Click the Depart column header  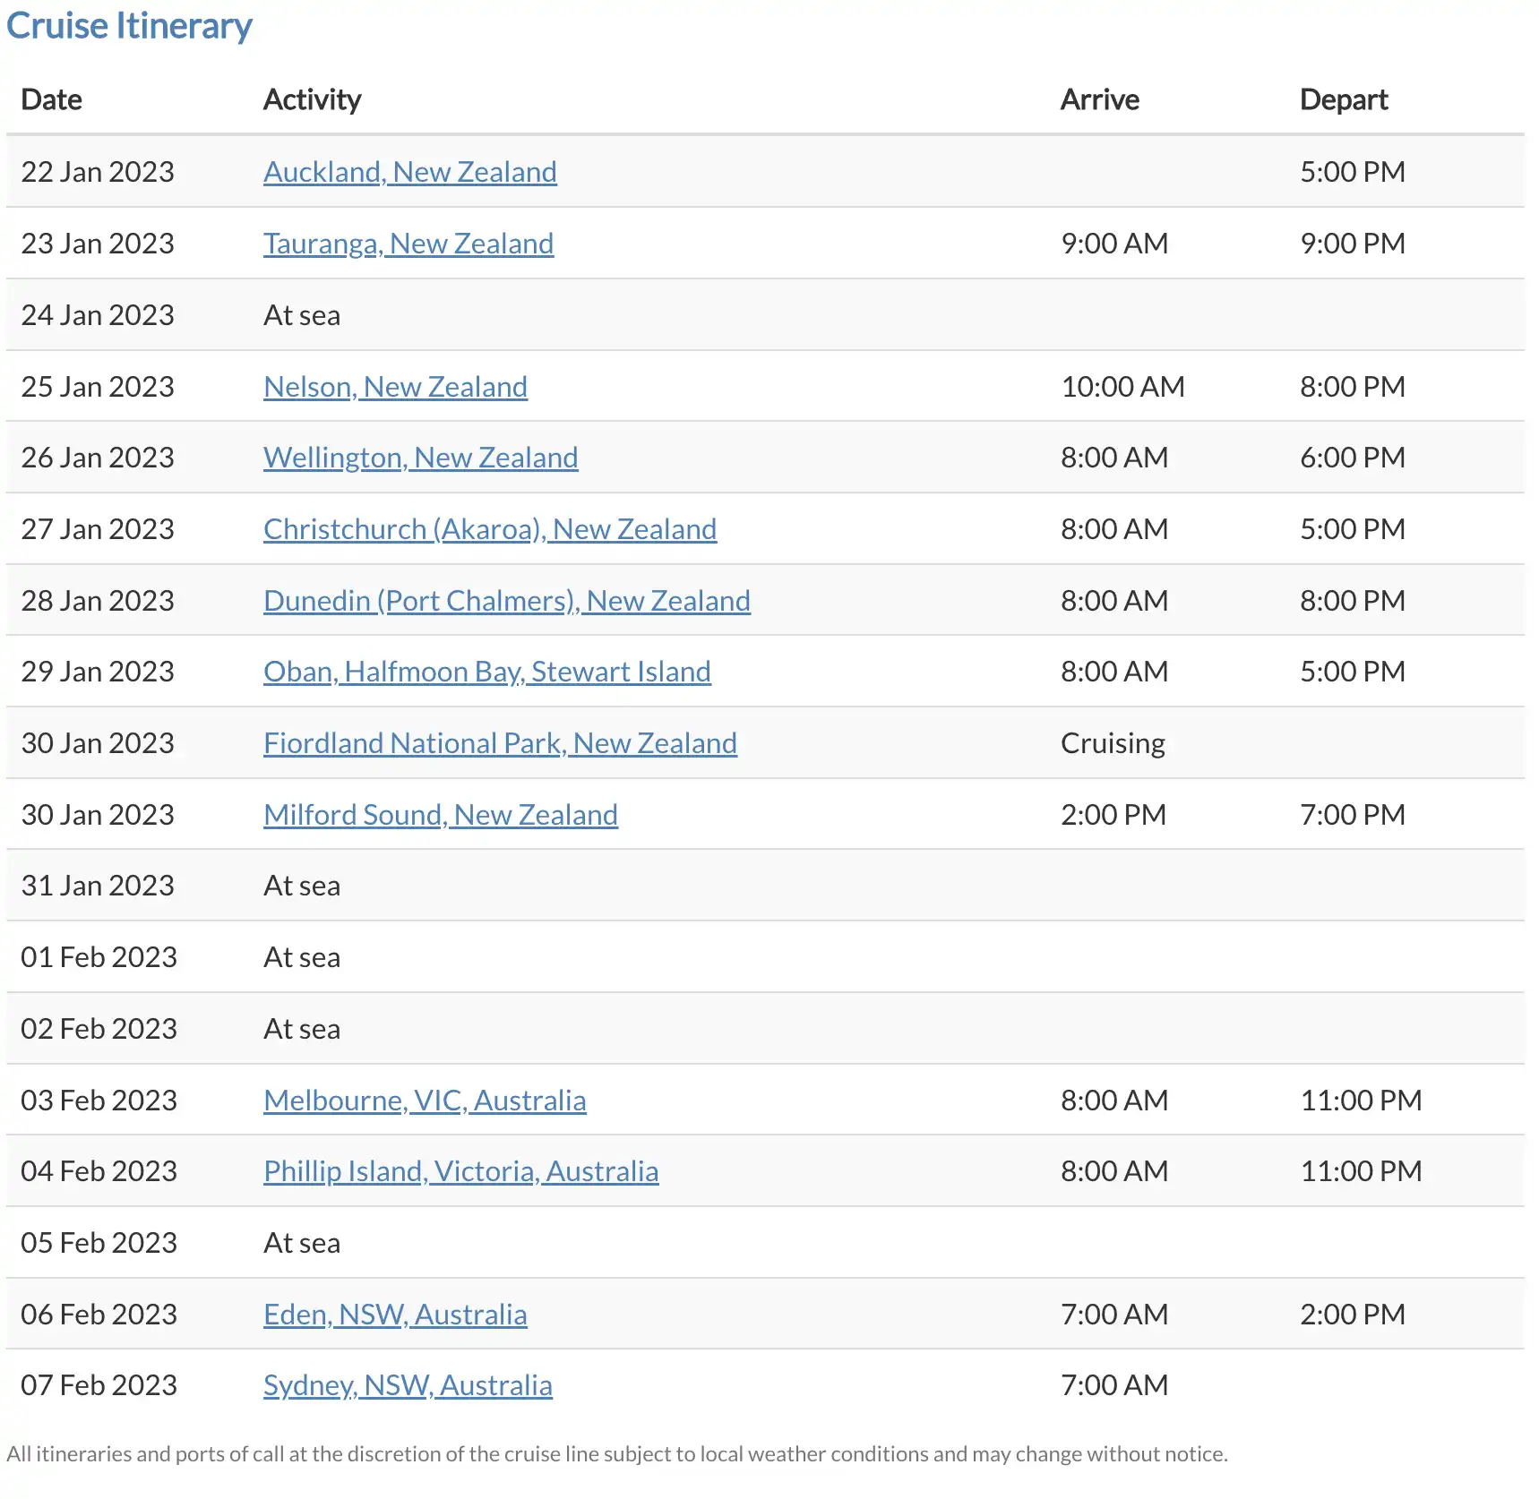1343,99
